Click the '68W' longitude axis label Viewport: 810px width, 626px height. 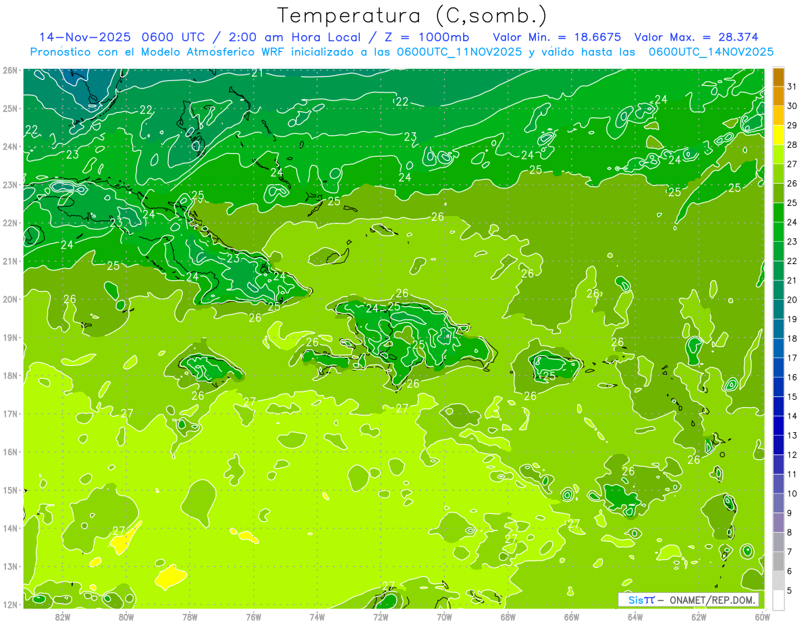click(508, 617)
